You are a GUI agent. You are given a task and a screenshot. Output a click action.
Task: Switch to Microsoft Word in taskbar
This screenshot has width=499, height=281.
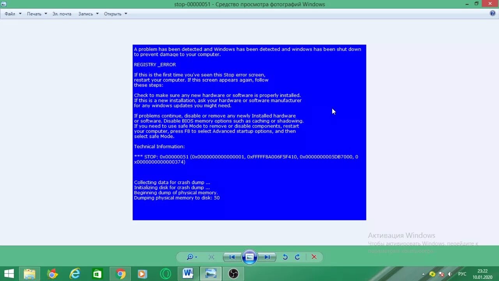click(x=188, y=274)
